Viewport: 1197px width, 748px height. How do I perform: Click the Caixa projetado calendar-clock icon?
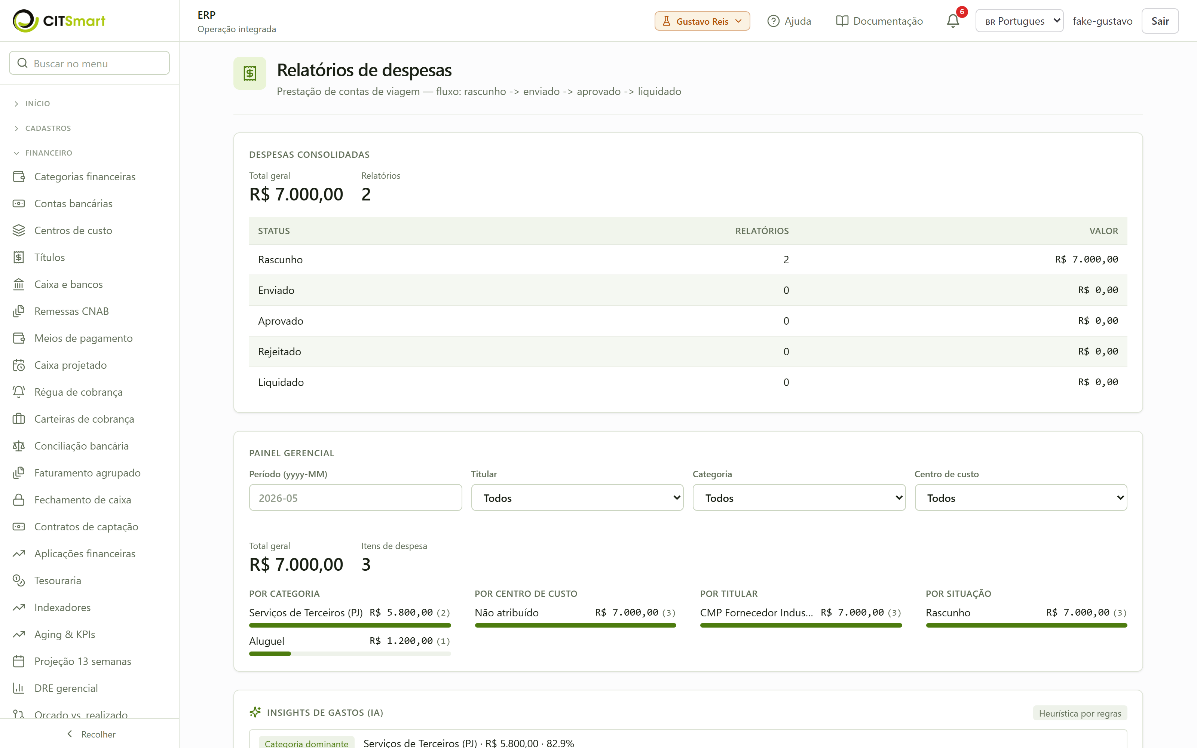19,365
